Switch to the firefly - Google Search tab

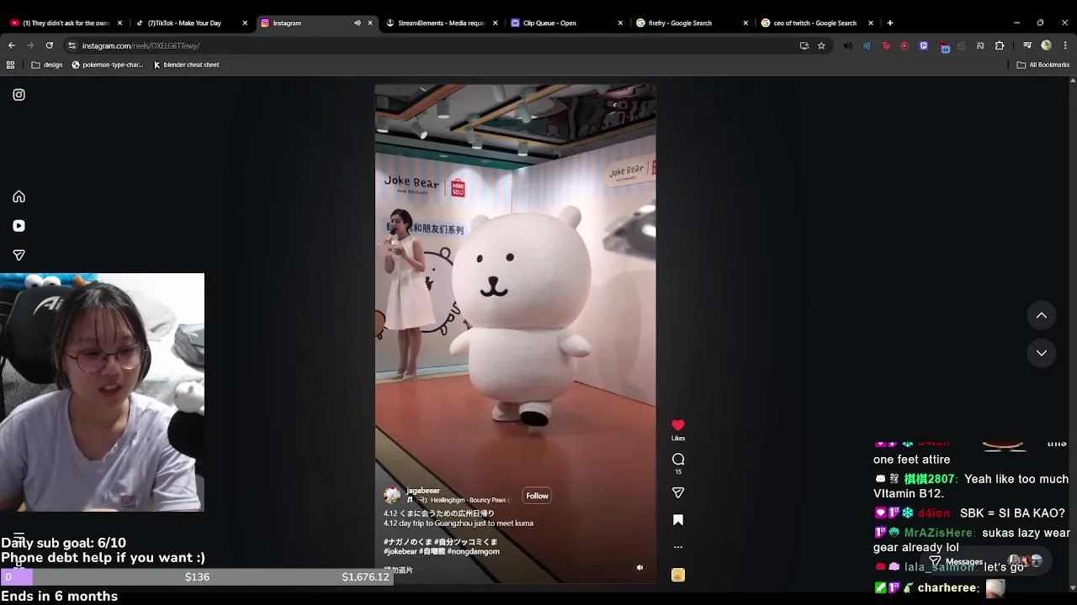coord(690,23)
